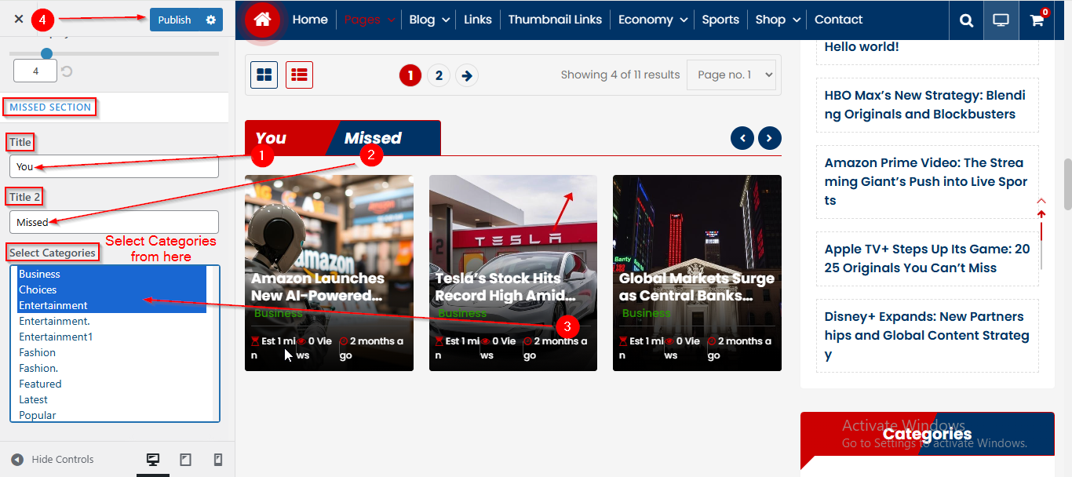The width and height of the screenshot is (1072, 477).
Task: Click the display count slider handle
Action: pos(46,53)
